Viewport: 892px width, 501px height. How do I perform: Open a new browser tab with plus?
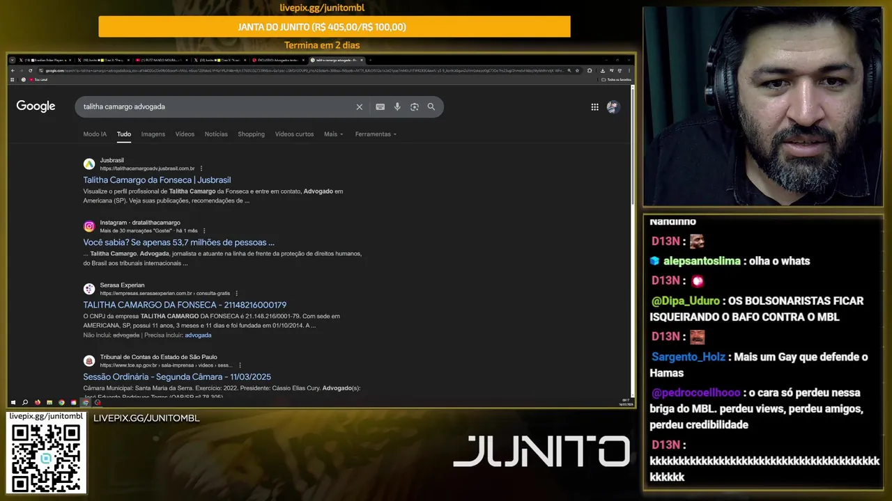370,60
